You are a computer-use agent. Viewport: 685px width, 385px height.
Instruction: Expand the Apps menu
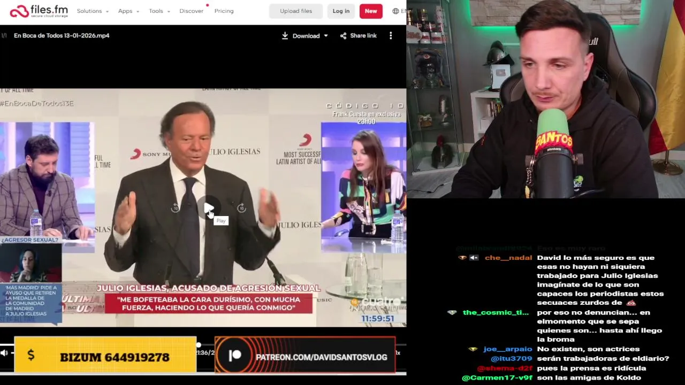coord(128,11)
